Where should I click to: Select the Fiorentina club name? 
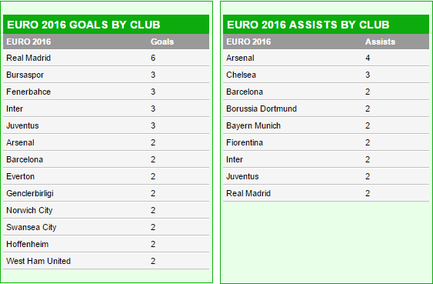click(245, 142)
